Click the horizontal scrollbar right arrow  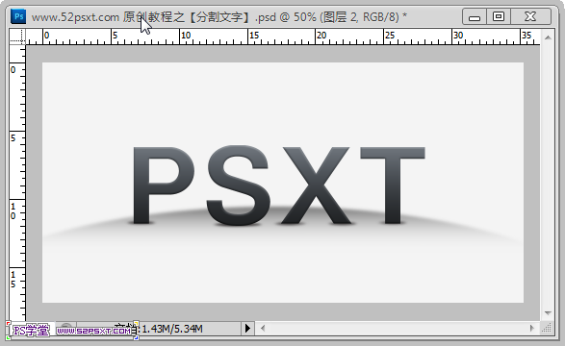tap(532, 328)
